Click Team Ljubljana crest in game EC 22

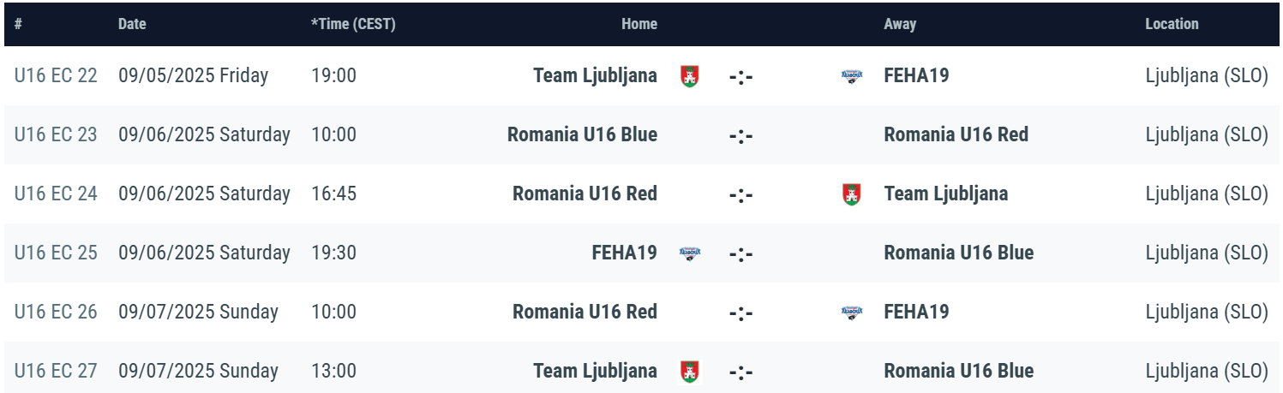coord(689,75)
